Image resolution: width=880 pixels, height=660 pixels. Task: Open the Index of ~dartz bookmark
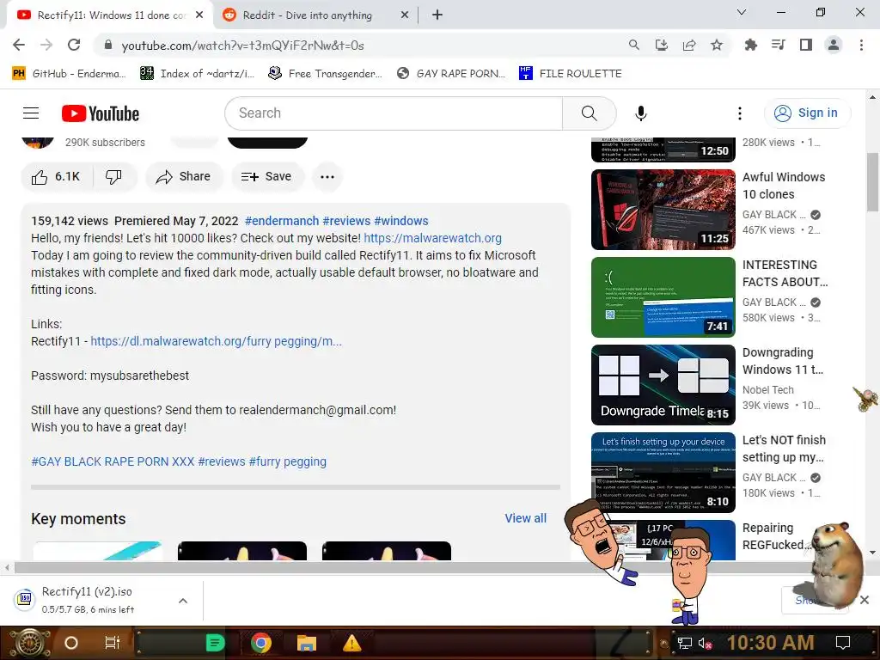[198, 73]
